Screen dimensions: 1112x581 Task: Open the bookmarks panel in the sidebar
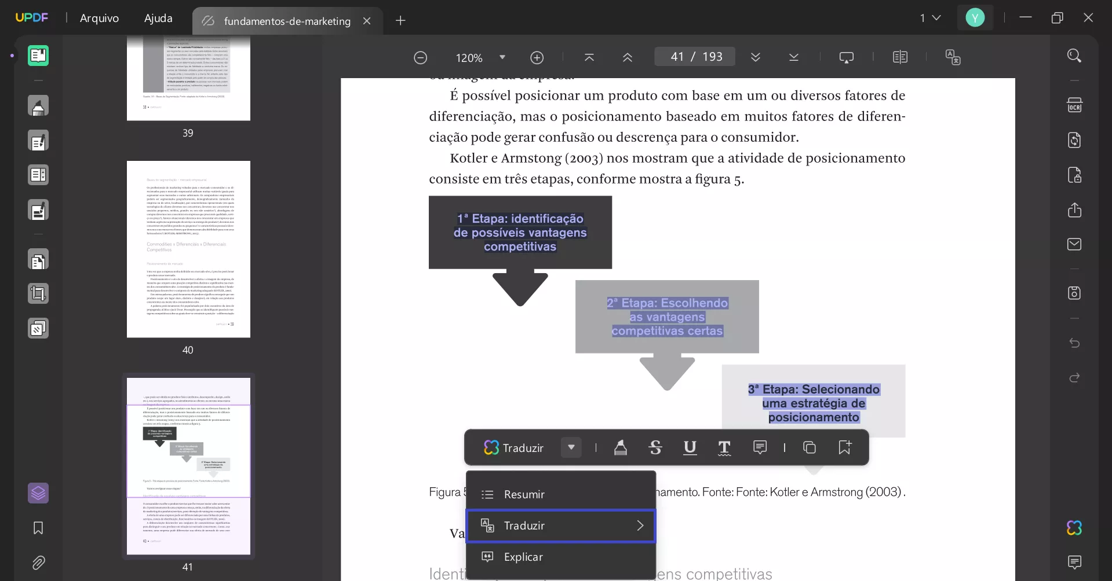(37, 528)
